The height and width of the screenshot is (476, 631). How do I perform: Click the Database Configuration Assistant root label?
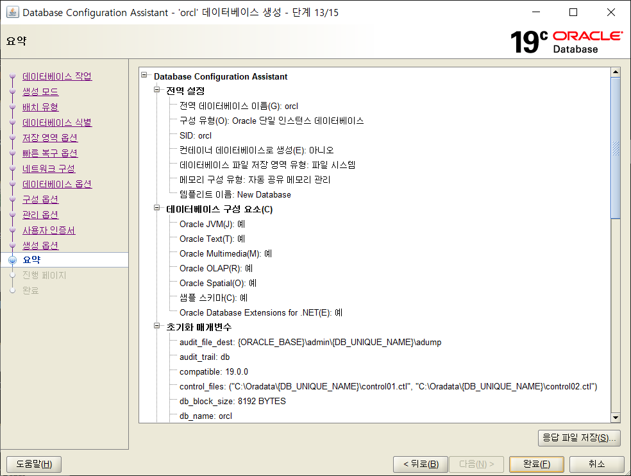point(221,76)
